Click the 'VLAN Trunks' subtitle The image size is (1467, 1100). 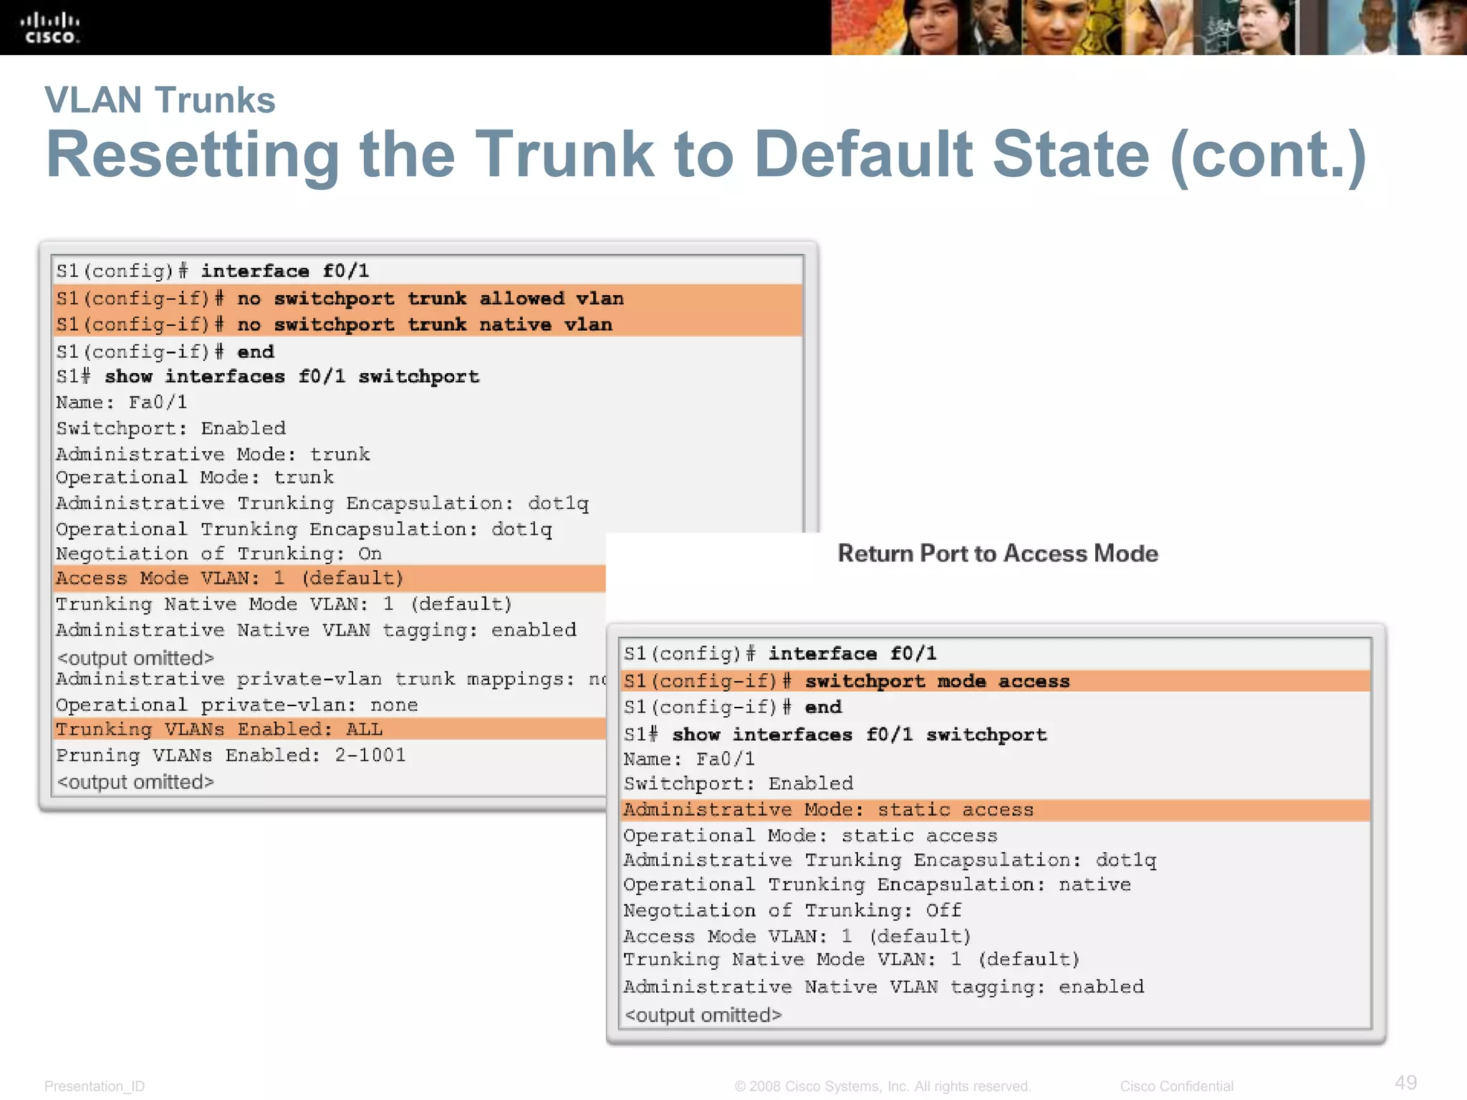[160, 100]
